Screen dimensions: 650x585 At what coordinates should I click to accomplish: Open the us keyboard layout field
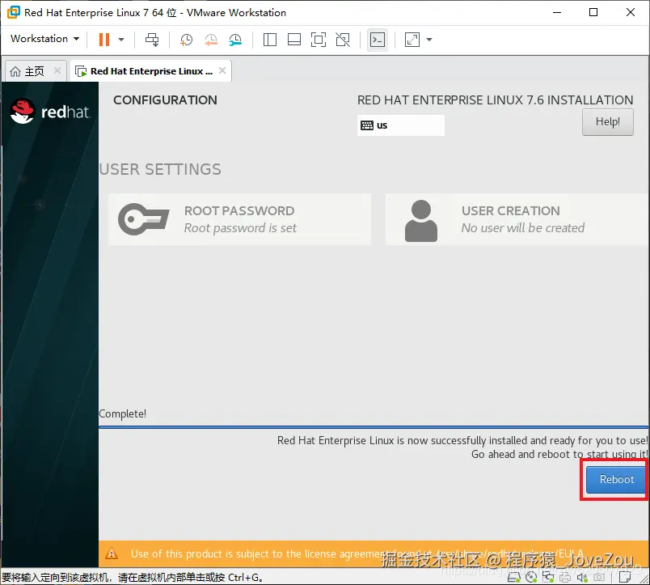point(401,125)
